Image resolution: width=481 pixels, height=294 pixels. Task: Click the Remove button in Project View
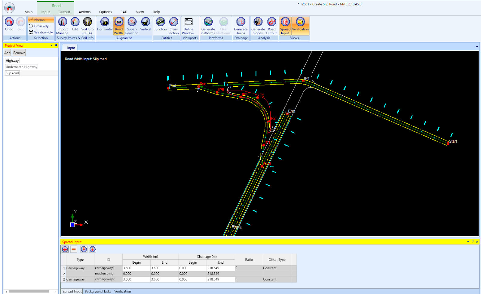[x=19, y=53]
